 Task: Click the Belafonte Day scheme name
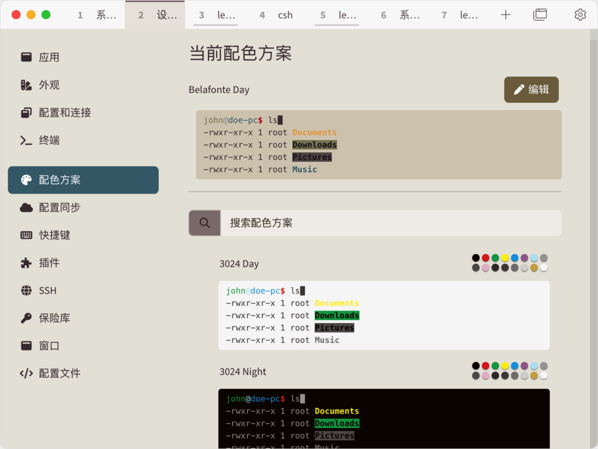pyautogui.click(x=219, y=89)
